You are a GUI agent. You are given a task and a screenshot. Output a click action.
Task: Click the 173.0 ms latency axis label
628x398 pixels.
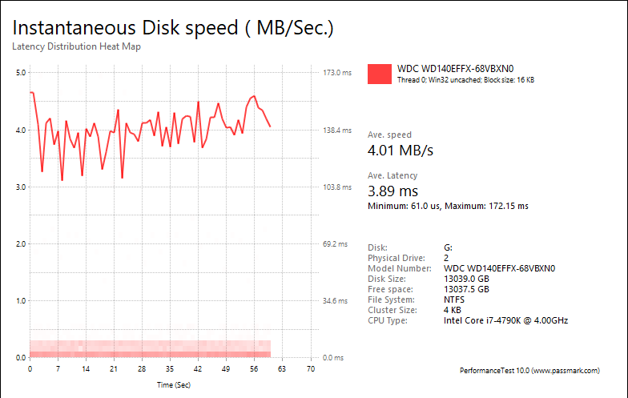[336, 73]
